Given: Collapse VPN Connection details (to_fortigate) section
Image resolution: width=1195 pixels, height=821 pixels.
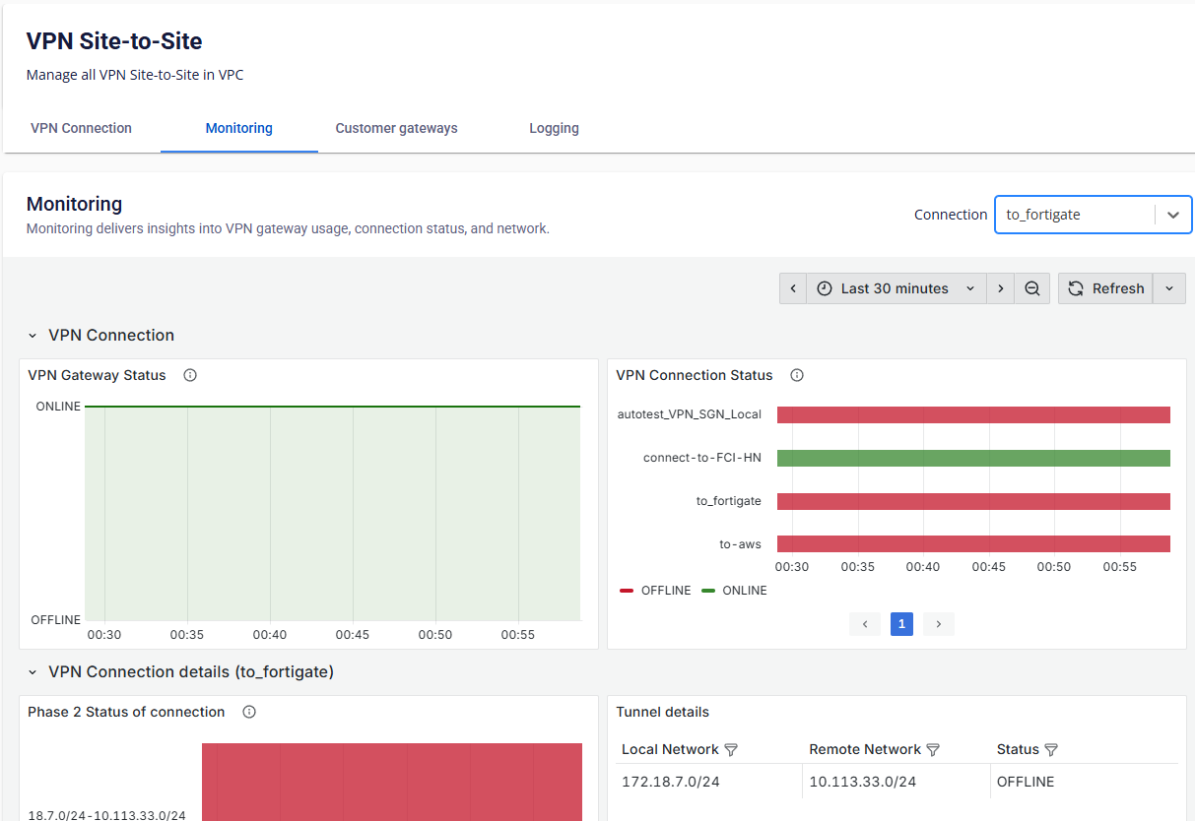Looking at the screenshot, I should click(33, 672).
